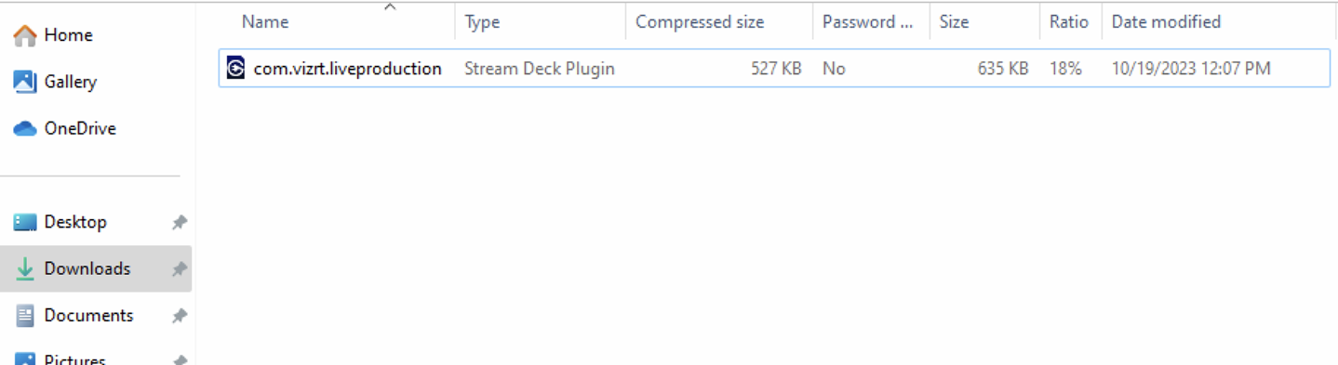Image resolution: width=1338 pixels, height=365 pixels.
Task: Open the OneDrive cloud icon
Action: (x=25, y=129)
